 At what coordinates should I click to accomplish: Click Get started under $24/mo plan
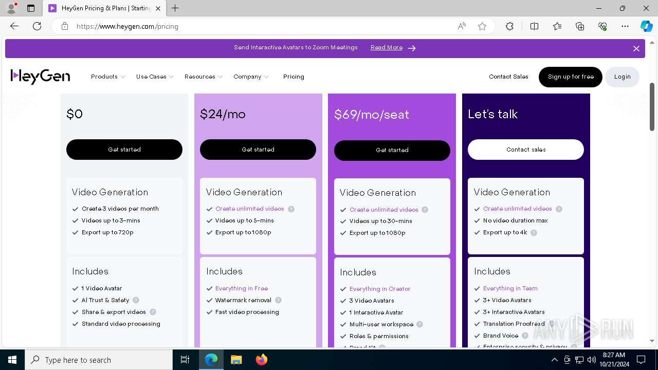(258, 150)
